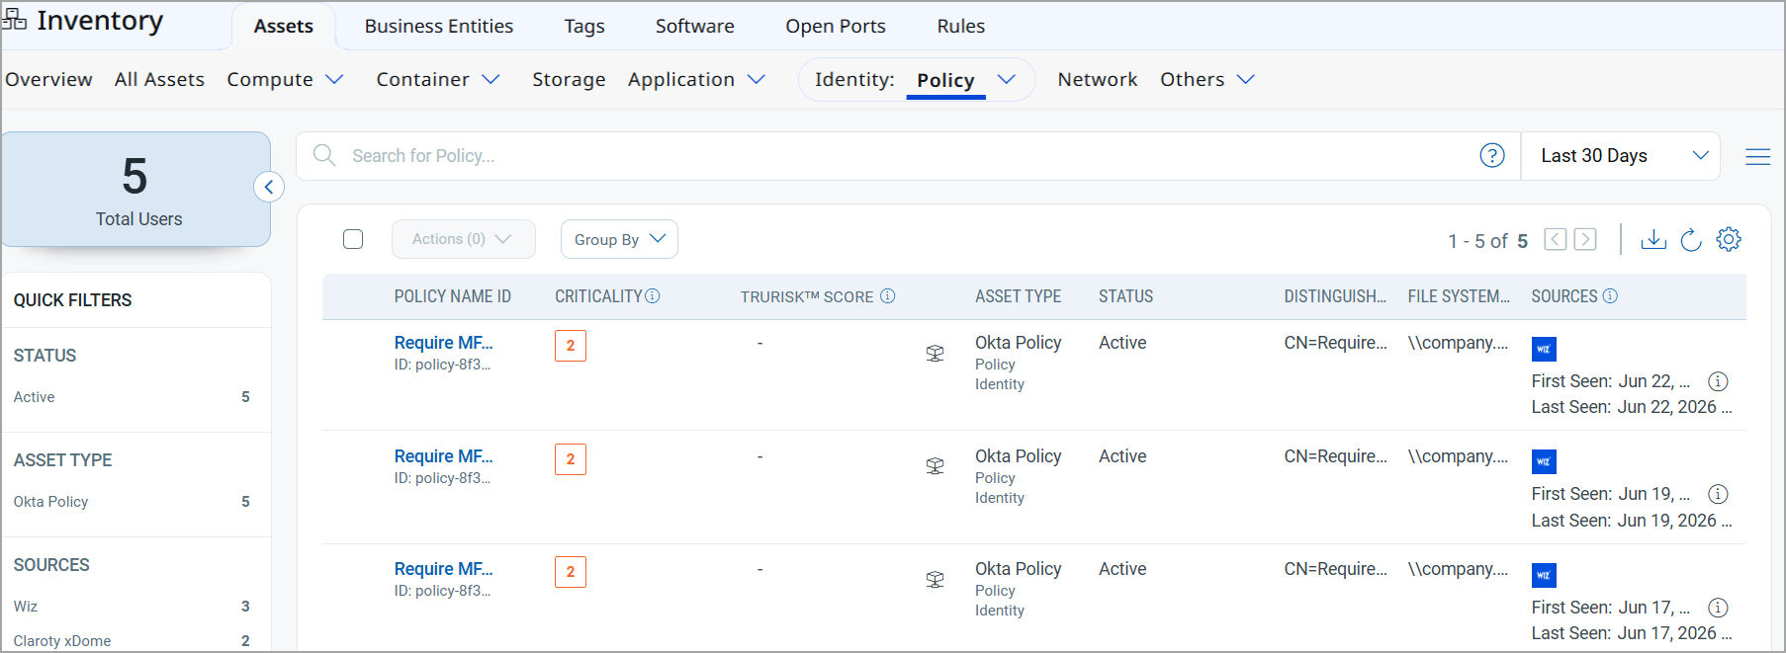1786x653 pixels.
Task: Collapse sidebar with the left chevron button
Action: tap(269, 187)
